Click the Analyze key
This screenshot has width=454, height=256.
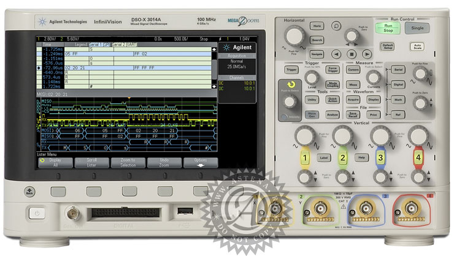tap(333, 115)
